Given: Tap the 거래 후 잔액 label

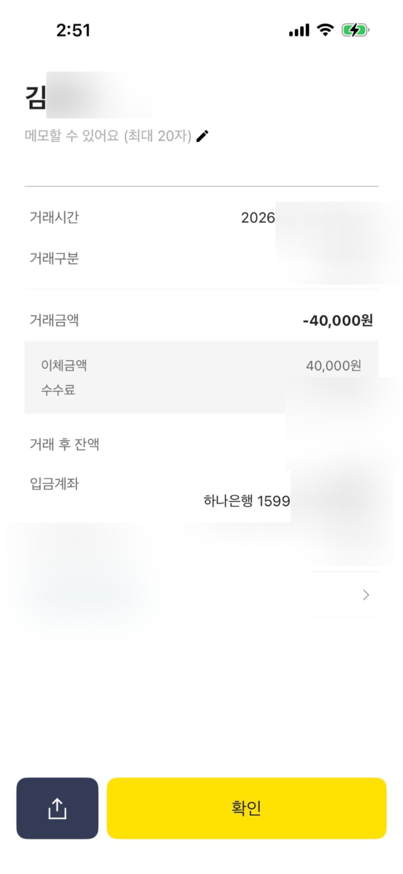Looking at the screenshot, I should [x=64, y=444].
